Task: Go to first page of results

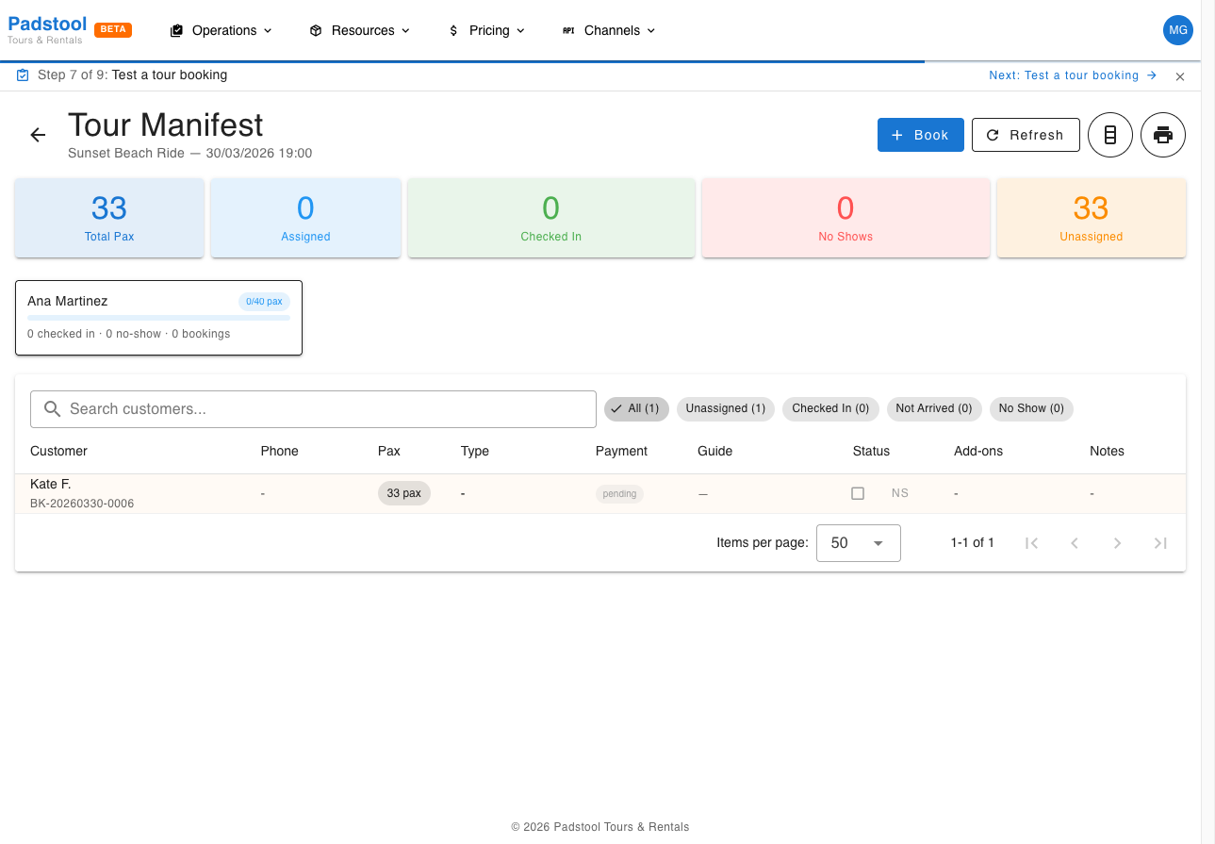Action: coord(1031,543)
